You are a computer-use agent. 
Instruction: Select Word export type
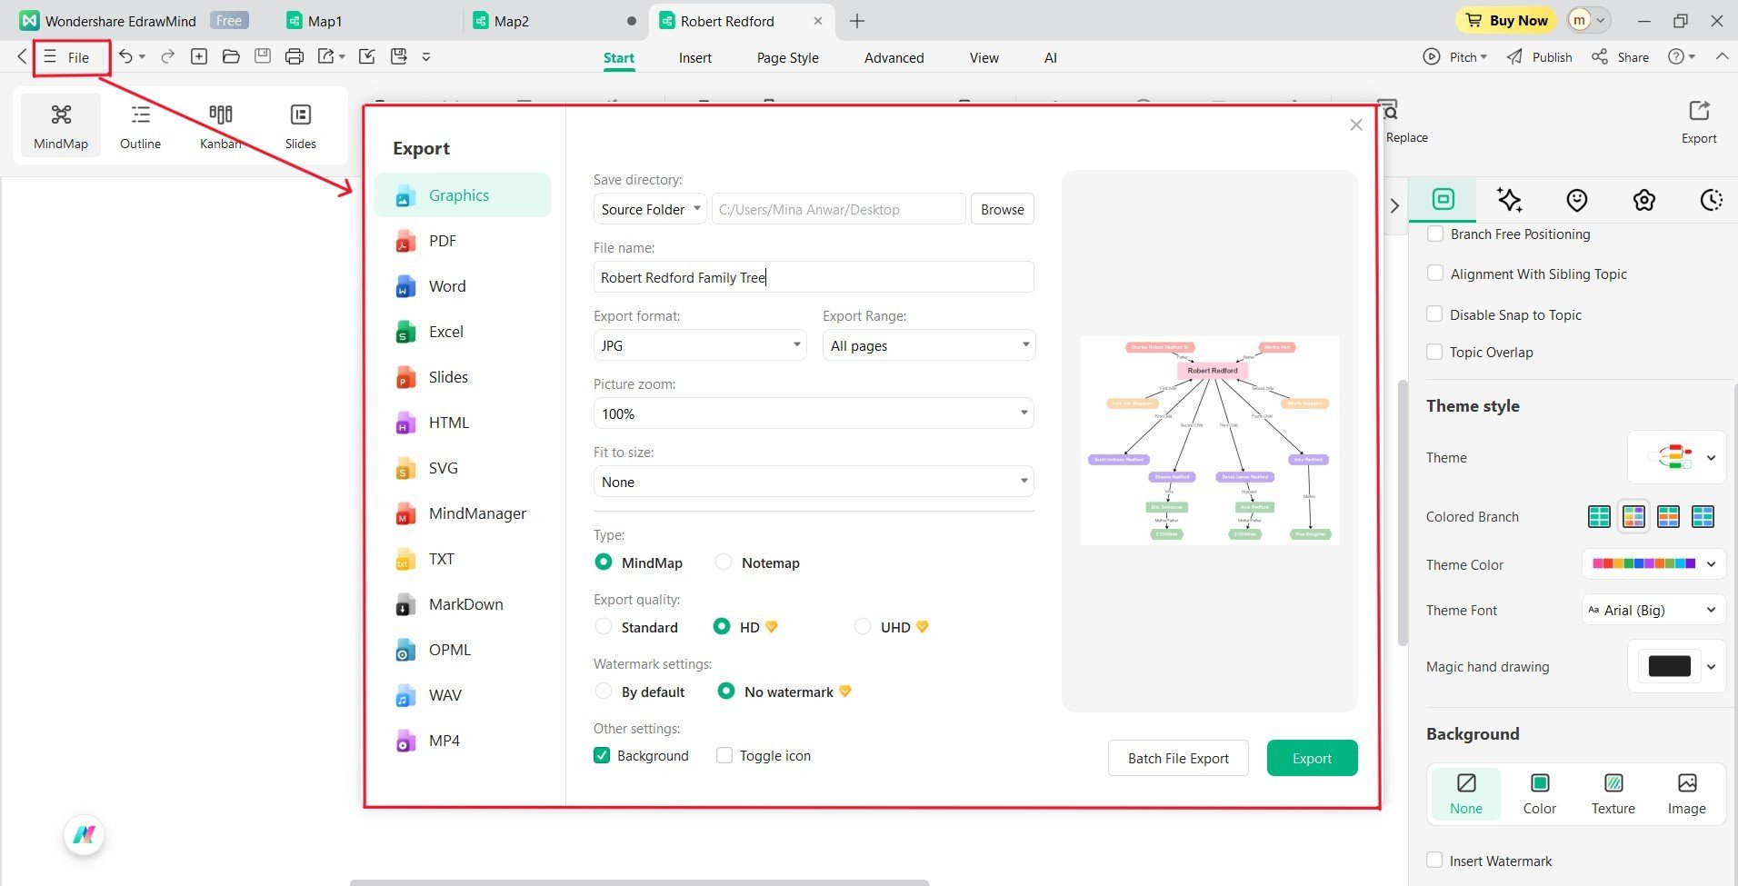tap(463, 286)
